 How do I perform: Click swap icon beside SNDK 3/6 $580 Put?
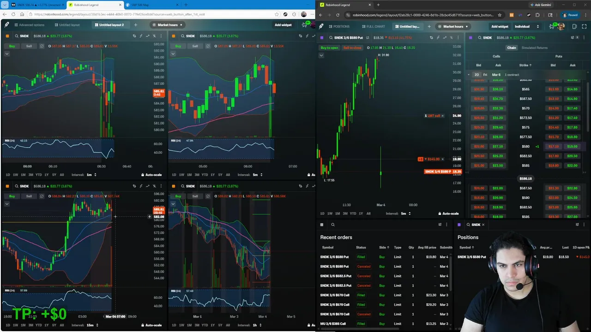(x=368, y=38)
